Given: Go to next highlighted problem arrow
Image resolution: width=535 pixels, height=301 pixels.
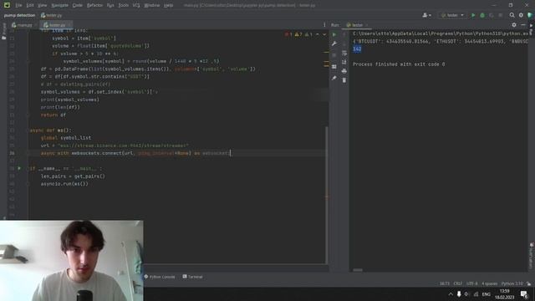Looking at the screenshot, I should 324,34.
